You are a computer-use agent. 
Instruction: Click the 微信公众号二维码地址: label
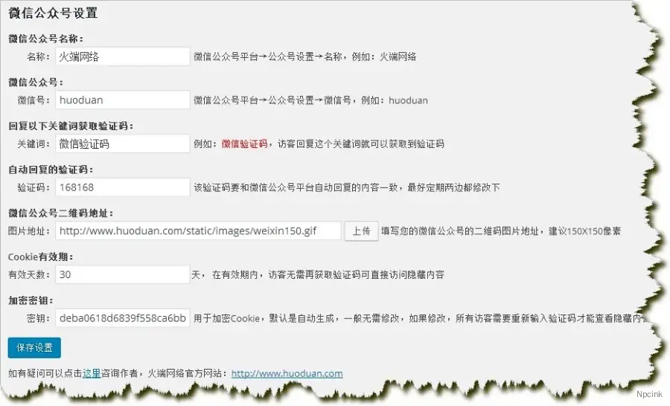61,213
